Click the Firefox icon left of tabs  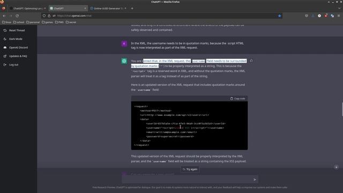(x=4, y=9)
